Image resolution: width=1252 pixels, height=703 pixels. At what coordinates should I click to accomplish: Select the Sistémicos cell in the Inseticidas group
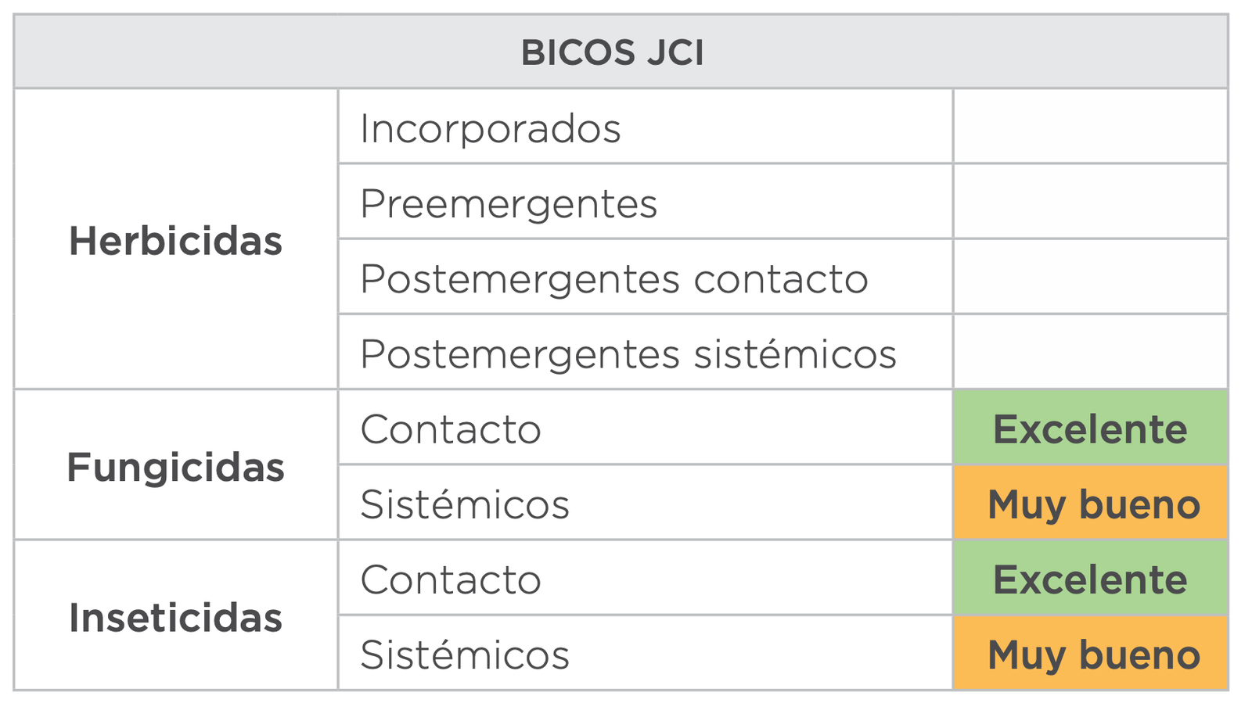[x=465, y=655]
